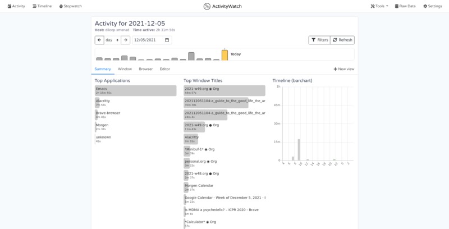Open the Timeline page in navbar
The width and height of the screenshot is (449, 229).
(42, 6)
